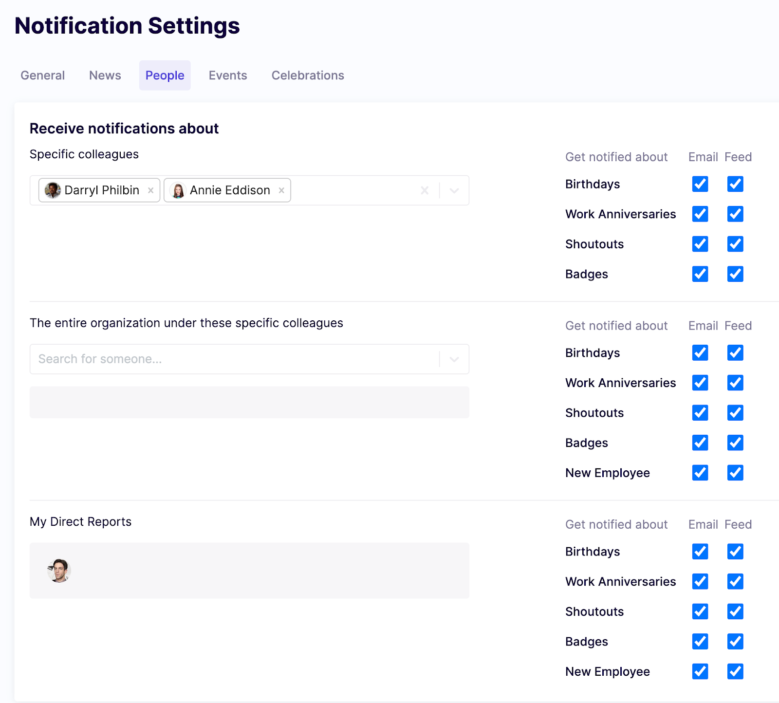Uncheck Feed for entire organization New Employee
779x703 pixels.
pos(735,473)
